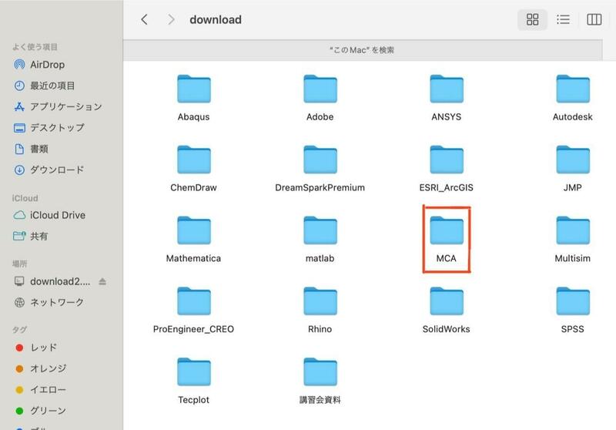Open デスクトップ in the sidebar

click(49, 128)
